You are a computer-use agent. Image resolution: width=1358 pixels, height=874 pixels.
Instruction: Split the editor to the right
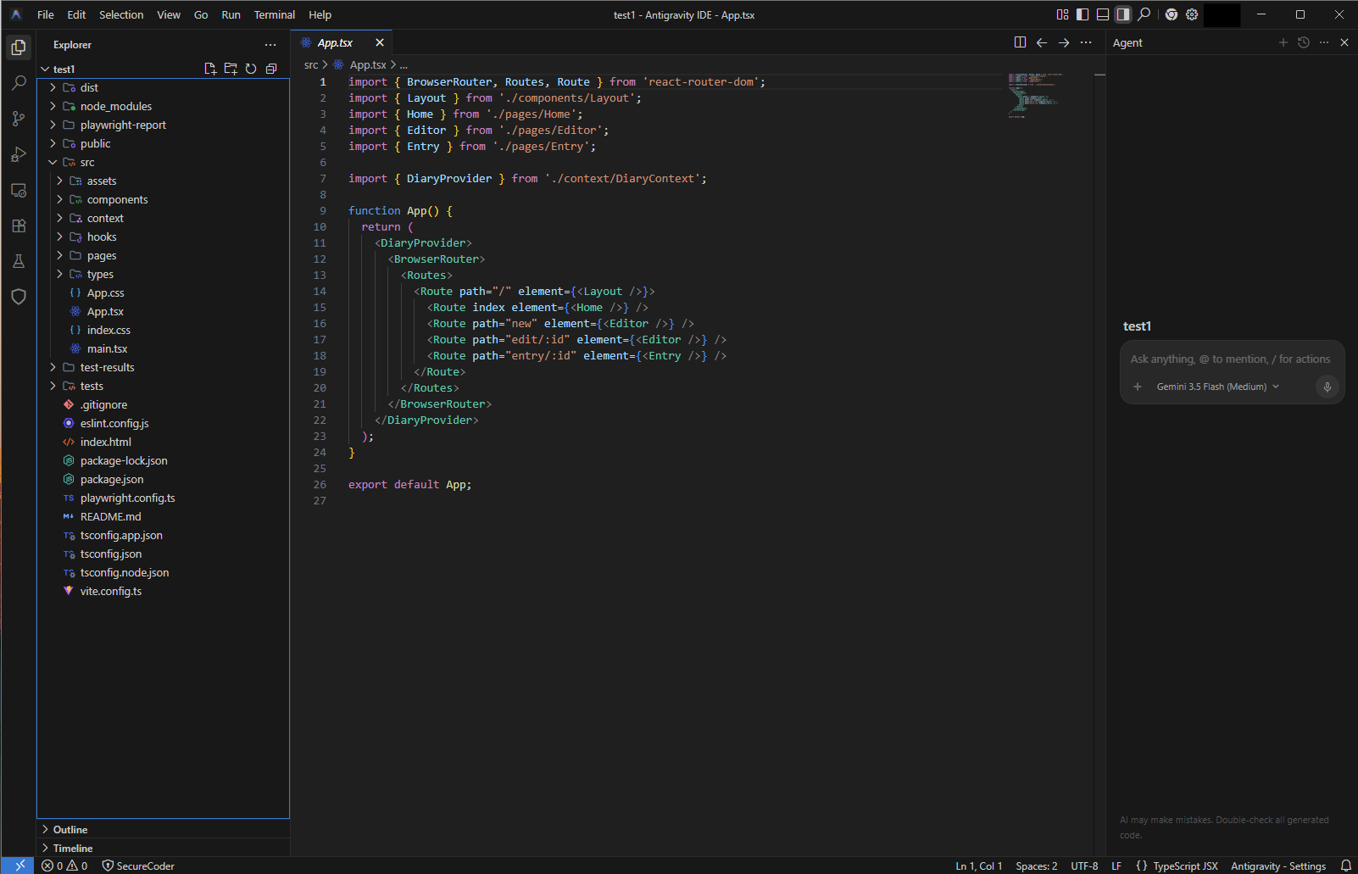[x=1020, y=42]
